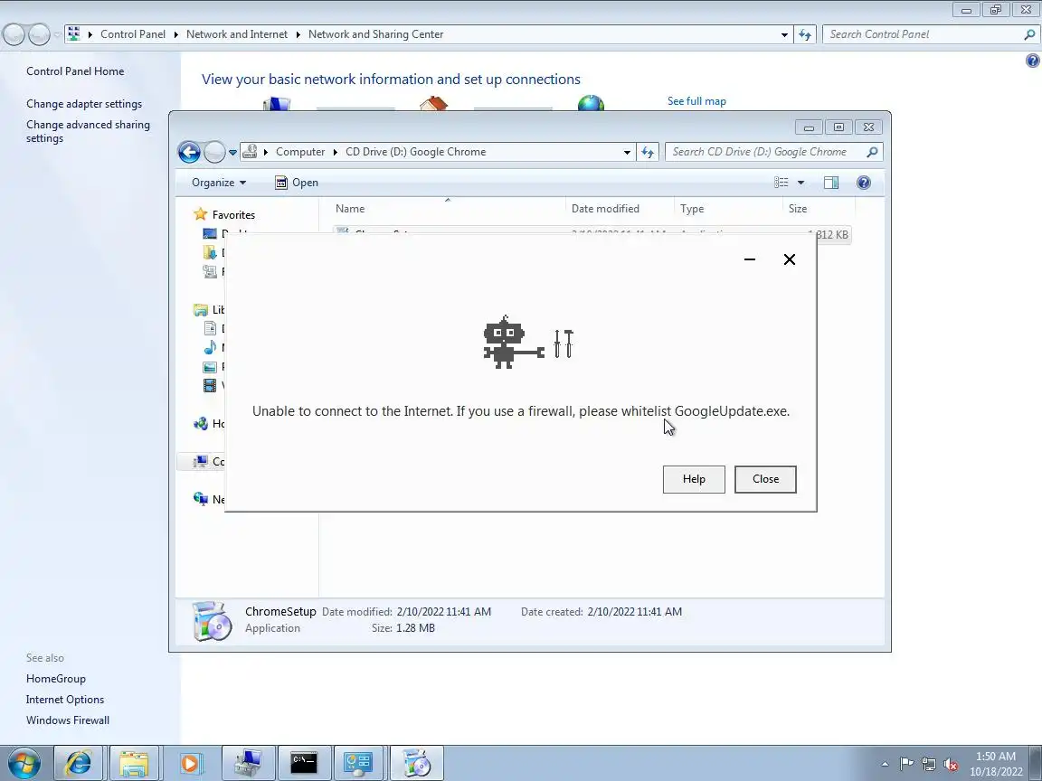The image size is (1042, 781).
Task: Dismiss installer dialog using the X icon
Action: click(789, 259)
